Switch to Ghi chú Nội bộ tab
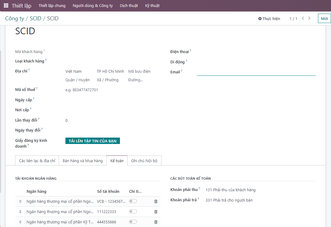The image size is (331, 227). 144,161
